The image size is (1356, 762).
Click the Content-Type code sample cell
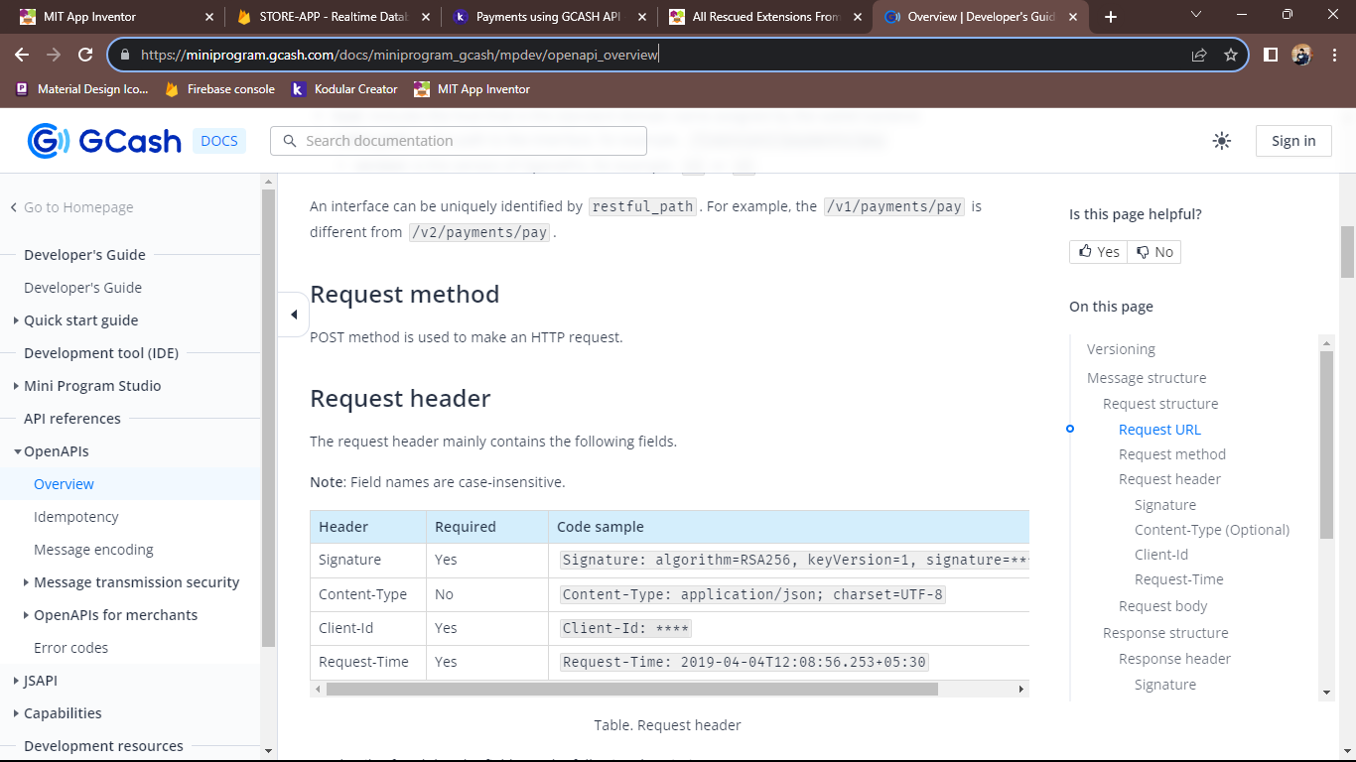click(789, 594)
